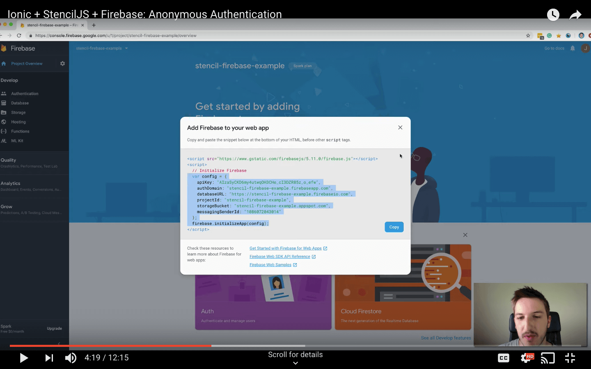Click the messagingSenderId value

pos(263,212)
